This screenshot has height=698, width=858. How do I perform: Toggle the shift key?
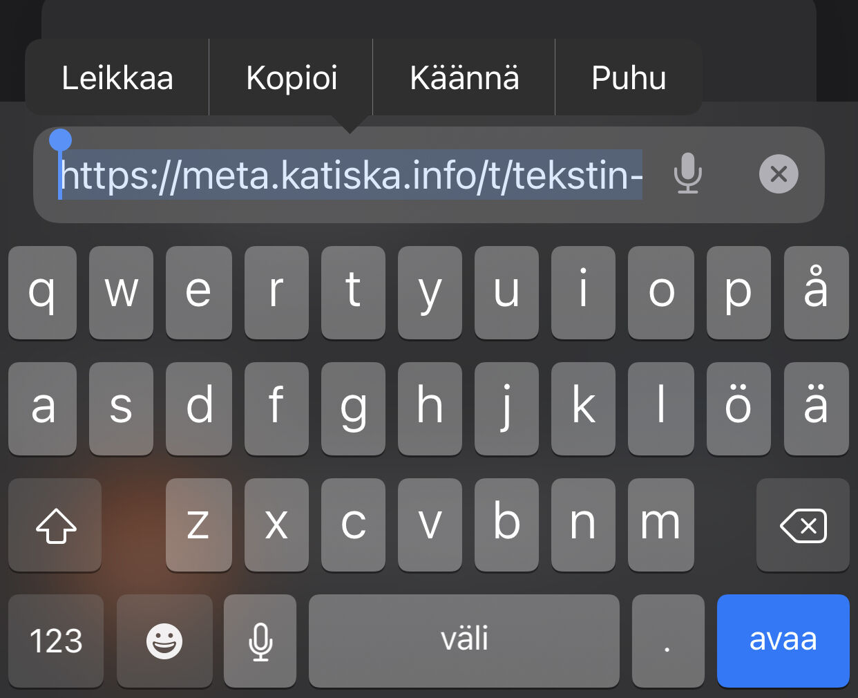55,526
